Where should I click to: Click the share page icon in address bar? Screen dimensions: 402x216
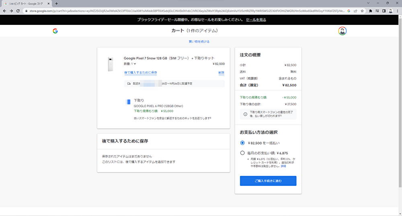point(355,11)
